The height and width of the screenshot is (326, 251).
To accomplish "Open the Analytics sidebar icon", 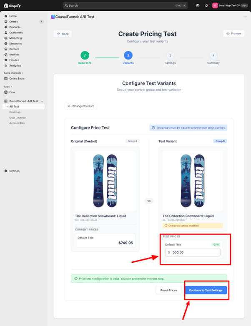I will pos(6,65).
